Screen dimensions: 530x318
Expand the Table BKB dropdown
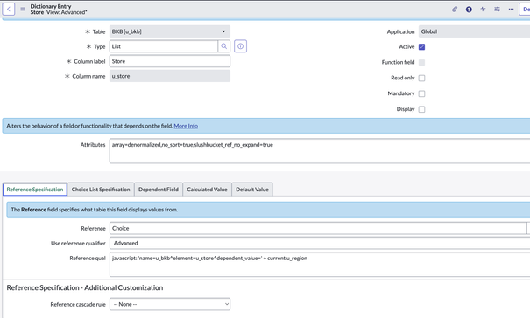pyautogui.click(x=170, y=31)
